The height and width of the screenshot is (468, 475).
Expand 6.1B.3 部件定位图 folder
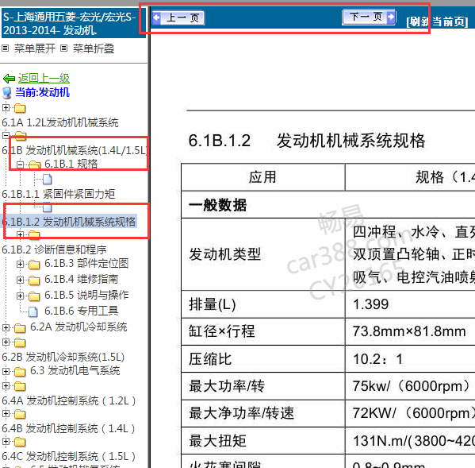(20, 264)
